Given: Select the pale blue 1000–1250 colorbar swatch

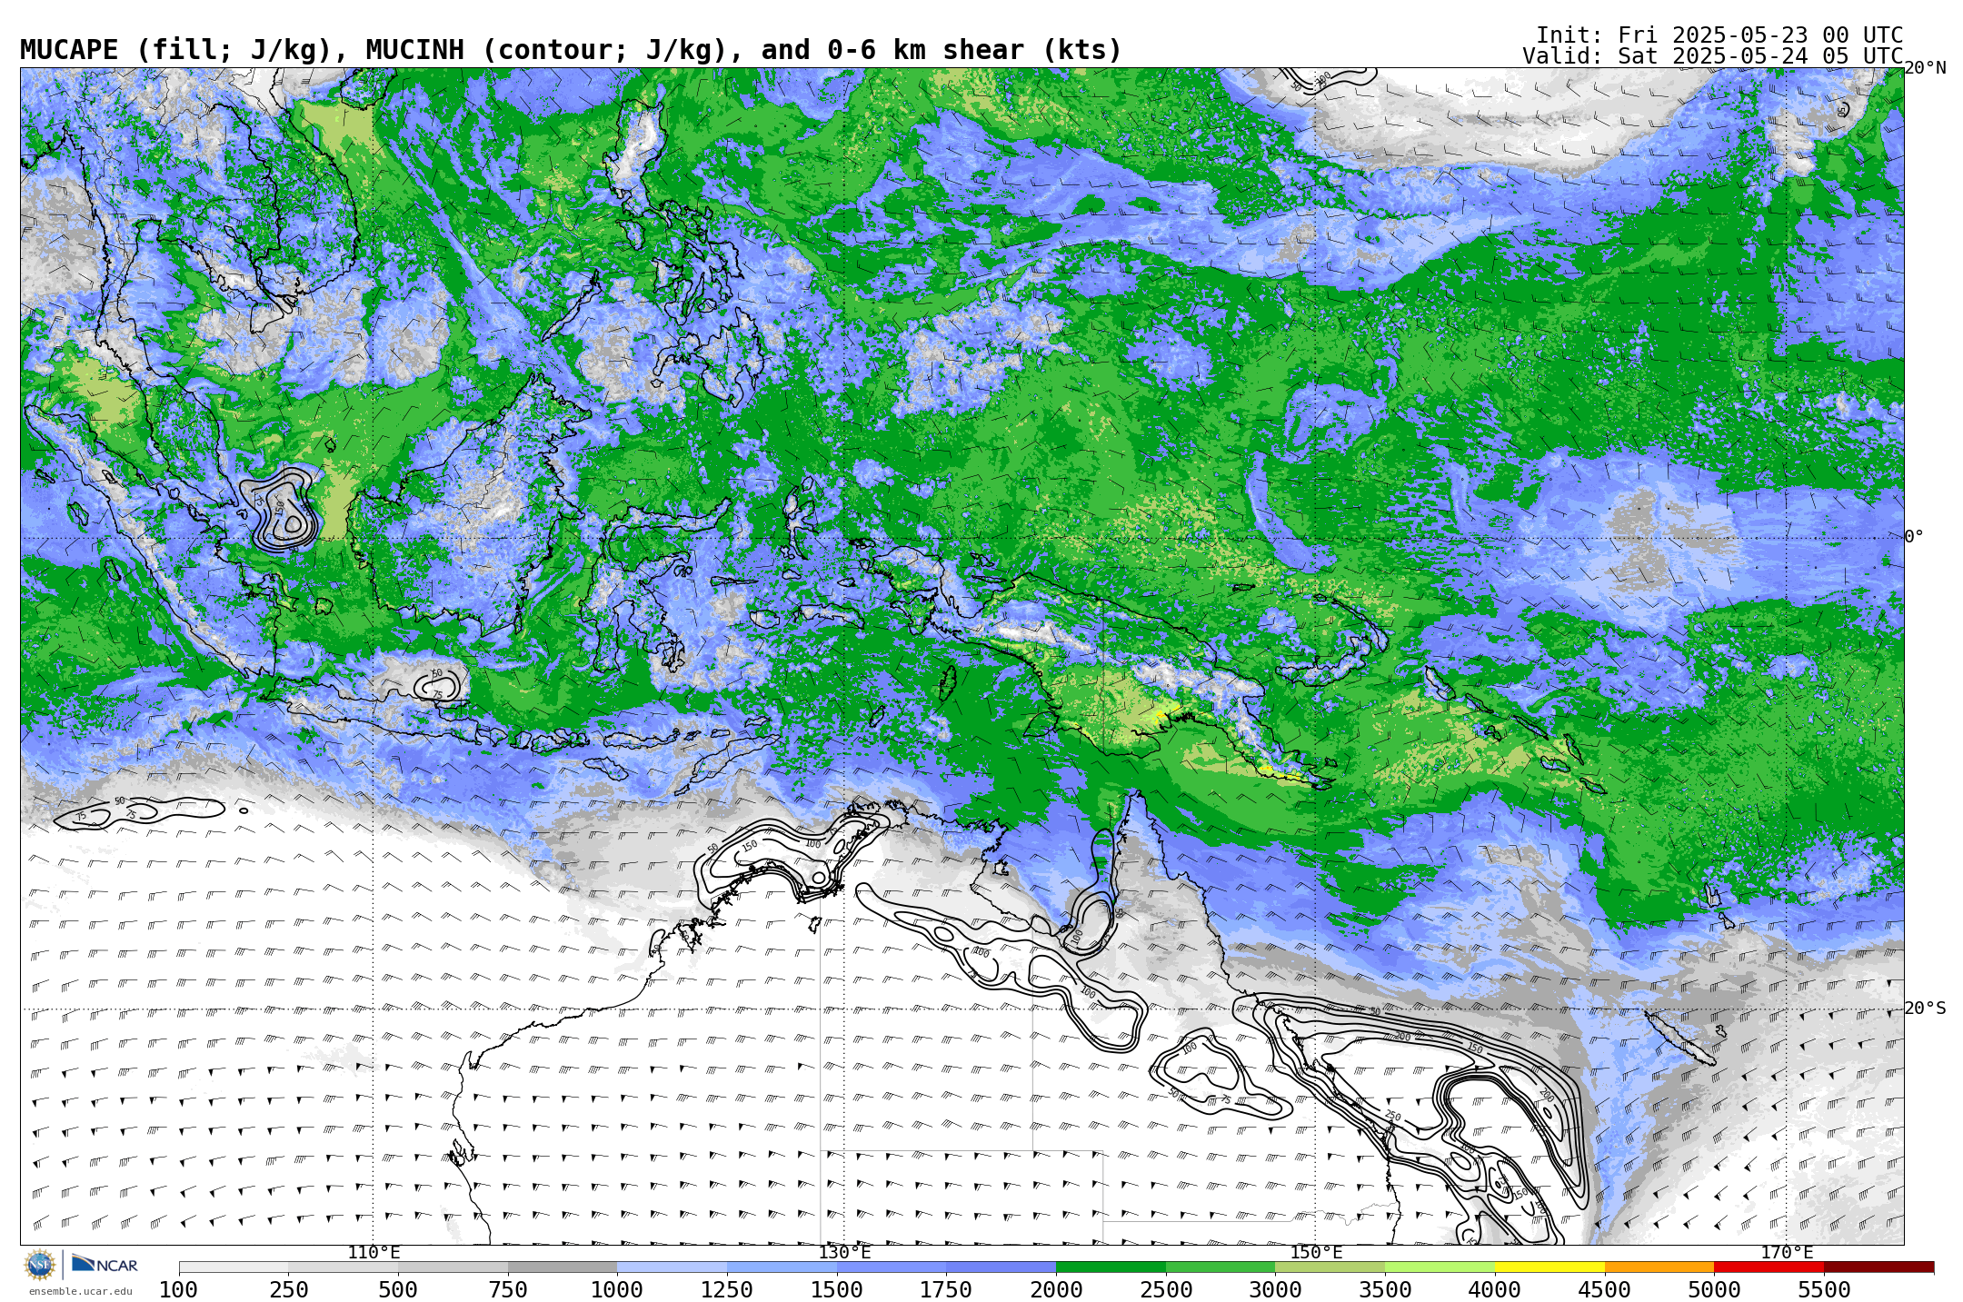Looking at the screenshot, I should 672,1267.
